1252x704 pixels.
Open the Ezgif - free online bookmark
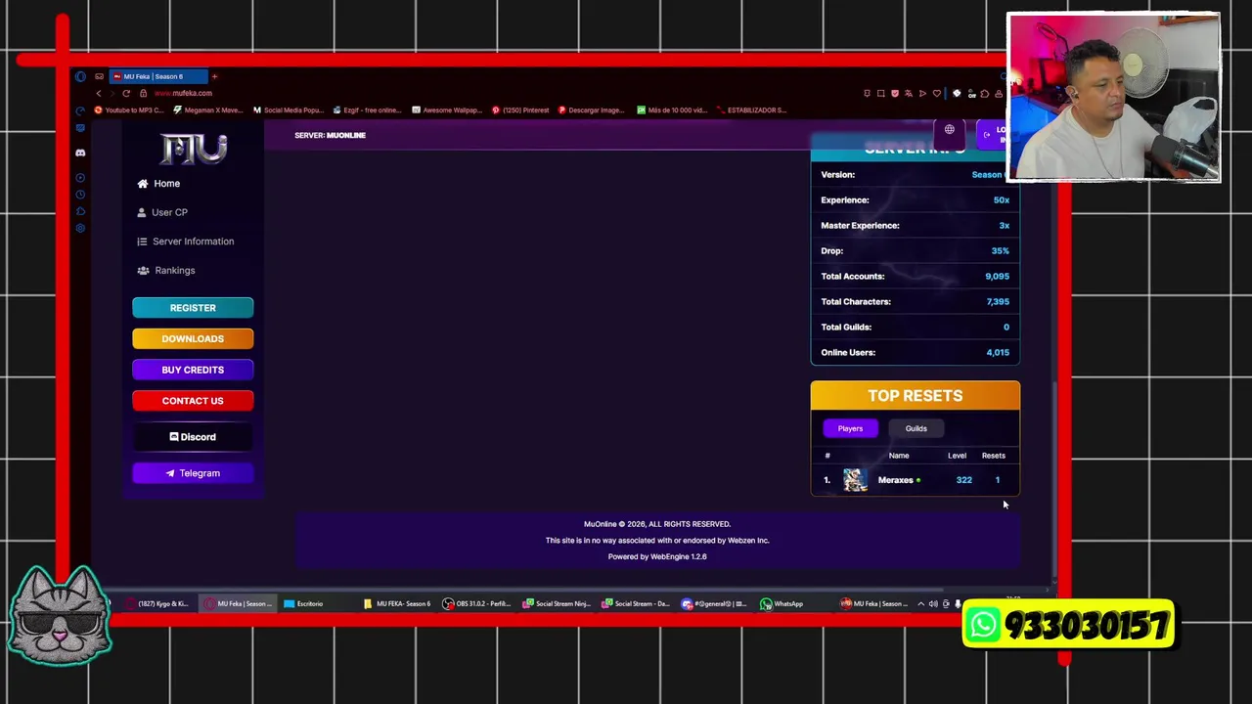coord(368,110)
